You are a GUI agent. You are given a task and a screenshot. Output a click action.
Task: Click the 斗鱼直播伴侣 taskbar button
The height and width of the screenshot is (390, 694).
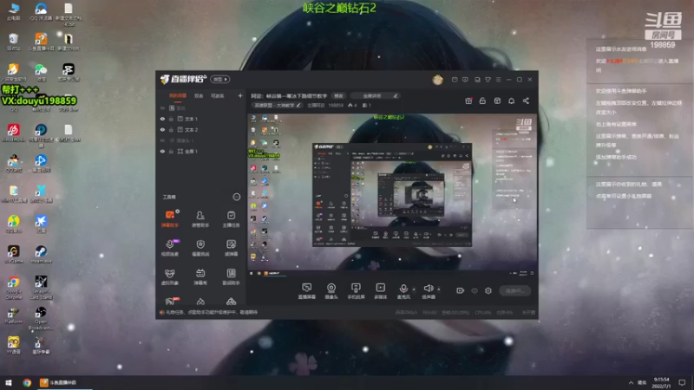(64, 383)
